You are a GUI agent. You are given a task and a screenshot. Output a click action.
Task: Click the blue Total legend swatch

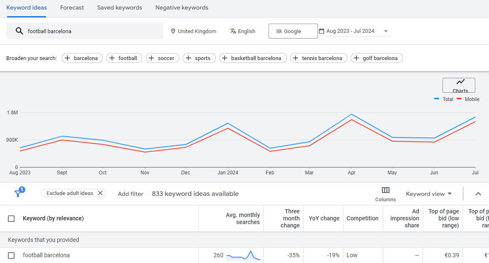pos(437,99)
